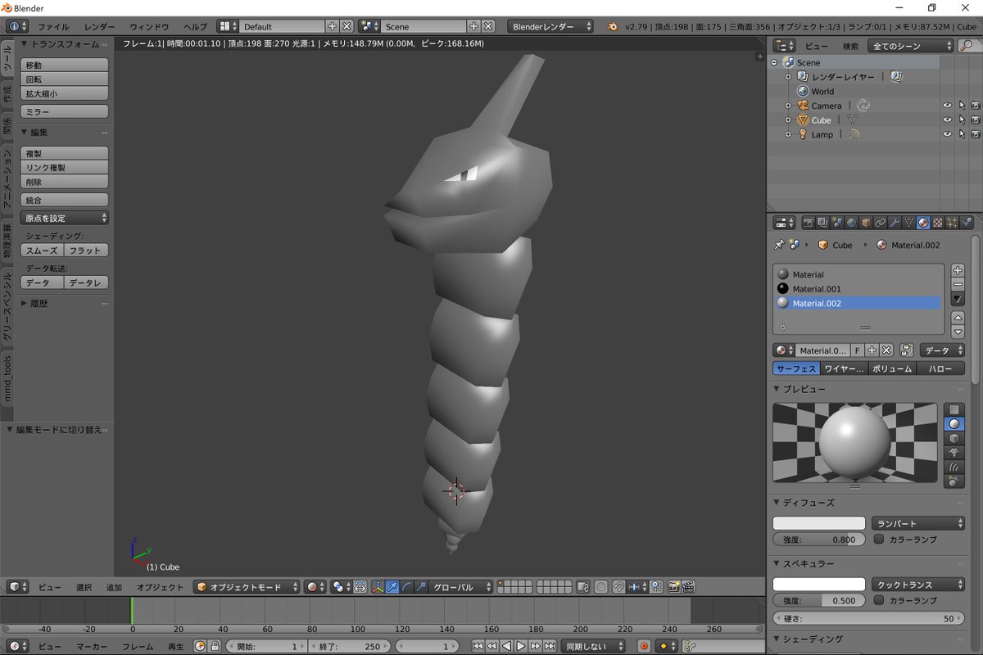The image size is (983, 655).
Task: Toggle the 3D manipulator axes icon
Action: tap(377, 587)
